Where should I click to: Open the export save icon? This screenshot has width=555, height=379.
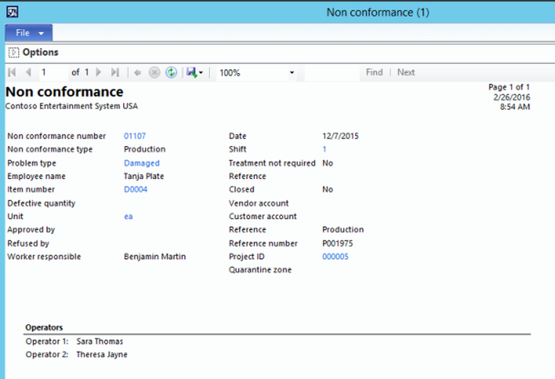[192, 72]
